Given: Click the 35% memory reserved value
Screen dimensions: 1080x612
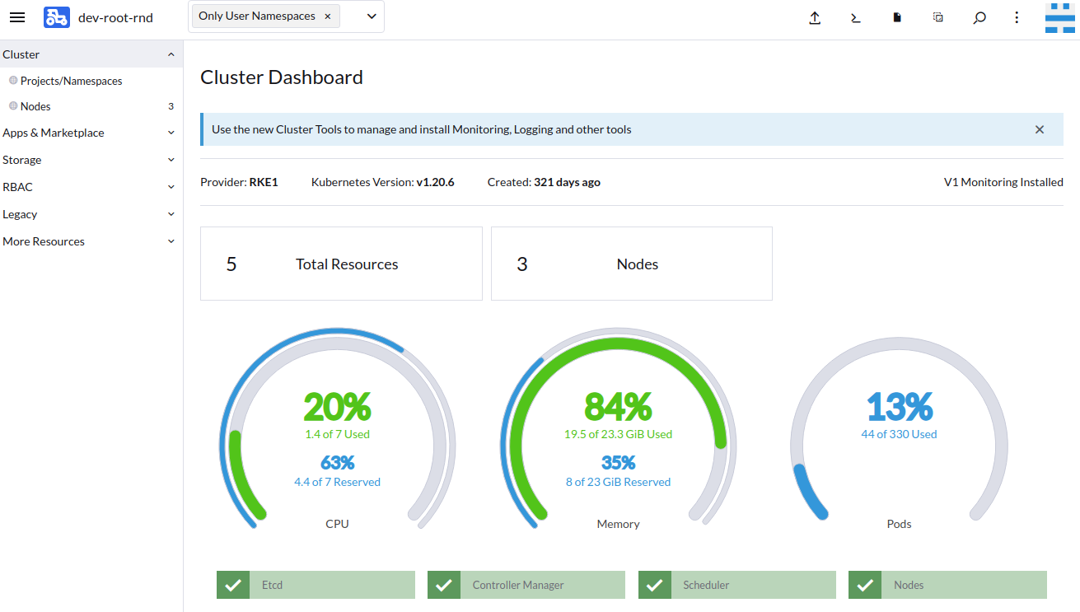Looking at the screenshot, I should coord(618,463).
